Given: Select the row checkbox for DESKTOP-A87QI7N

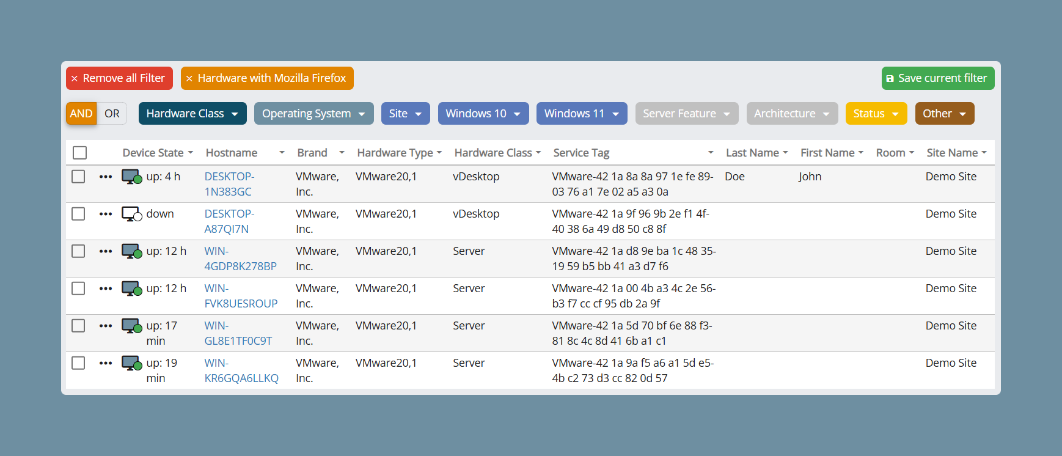Looking at the screenshot, I should click(78, 214).
